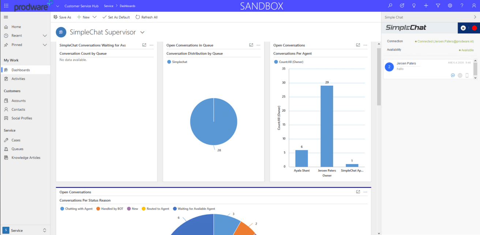Collapse the Simple Chat side panel
Screen dimensions: 480x235
(475, 17)
